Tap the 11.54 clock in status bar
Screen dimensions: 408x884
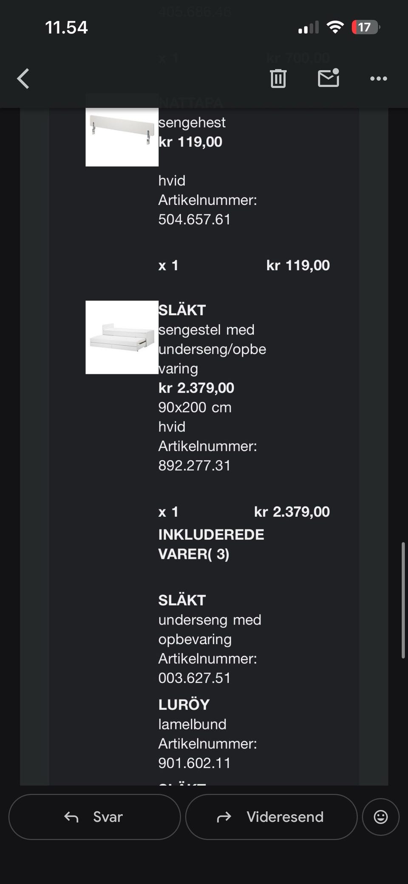(66, 28)
